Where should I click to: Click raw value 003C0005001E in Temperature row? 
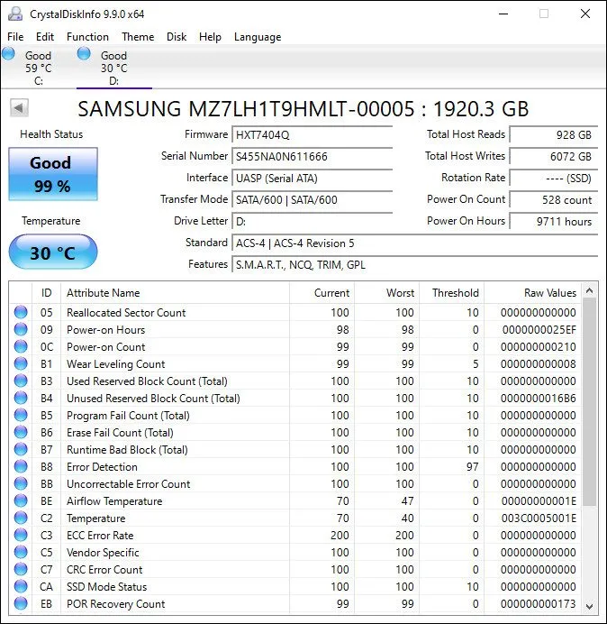pyautogui.click(x=539, y=518)
